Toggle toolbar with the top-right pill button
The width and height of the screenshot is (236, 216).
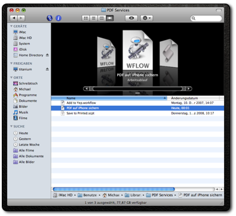click(219, 10)
